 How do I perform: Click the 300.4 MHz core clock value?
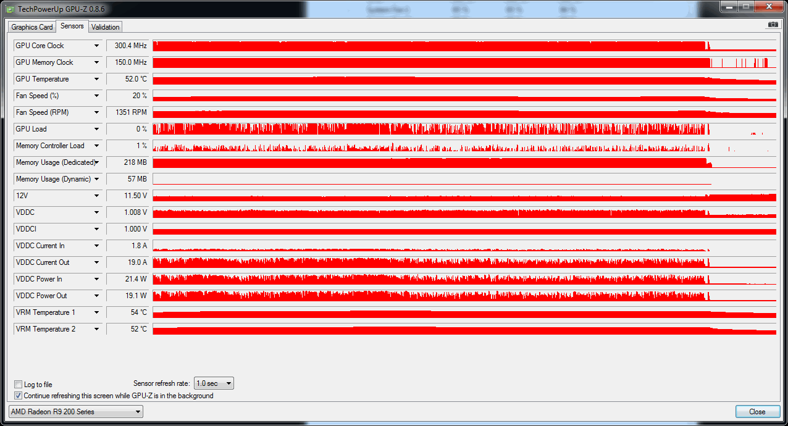coord(128,46)
